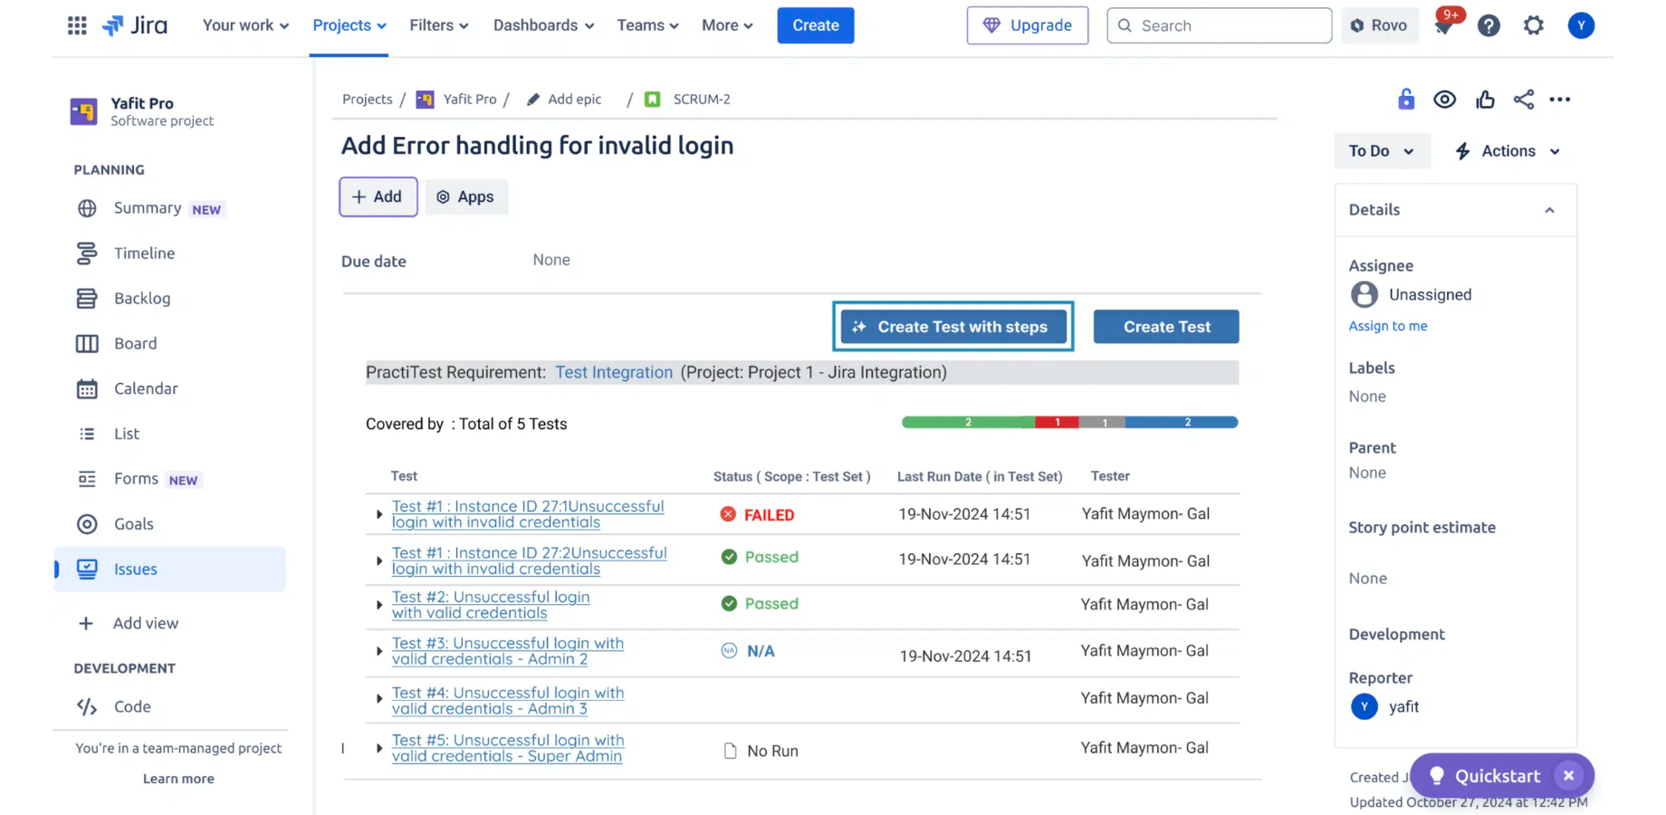Open the Filters menu

(438, 25)
